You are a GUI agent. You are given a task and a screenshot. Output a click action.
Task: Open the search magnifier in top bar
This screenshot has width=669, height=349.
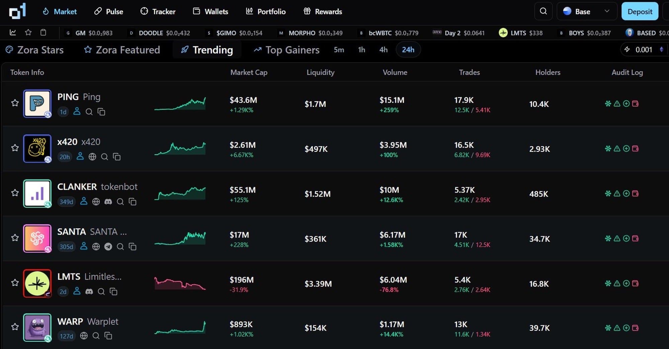tap(543, 11)
